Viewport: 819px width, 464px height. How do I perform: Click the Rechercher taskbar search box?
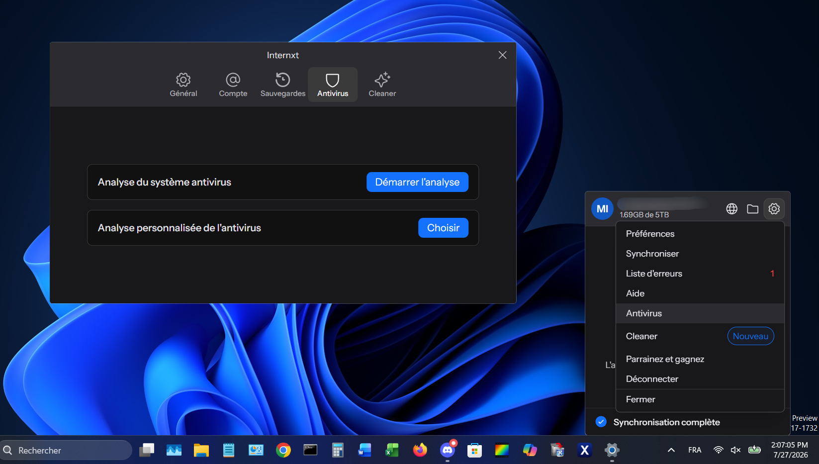[x=66, y=450]
